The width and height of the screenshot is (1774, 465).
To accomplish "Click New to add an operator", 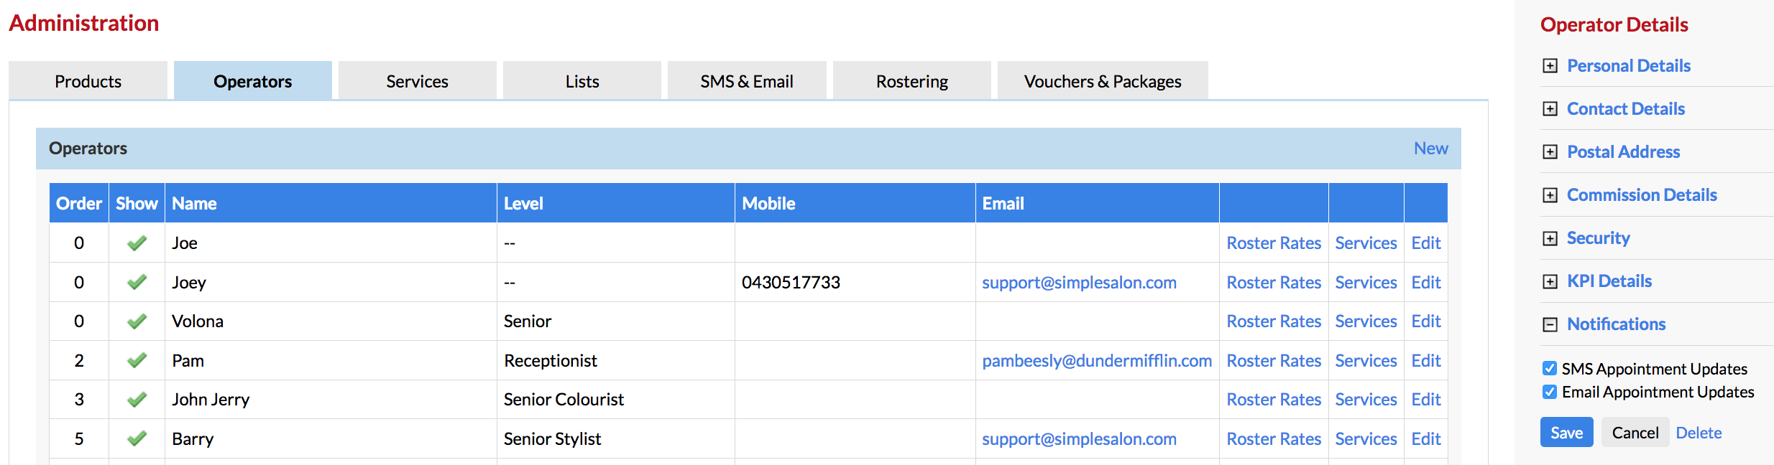I will tap(1430, 149).
